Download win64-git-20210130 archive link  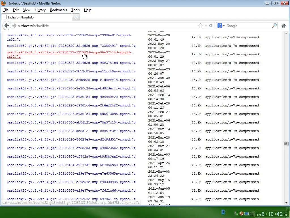coord(71,80)
